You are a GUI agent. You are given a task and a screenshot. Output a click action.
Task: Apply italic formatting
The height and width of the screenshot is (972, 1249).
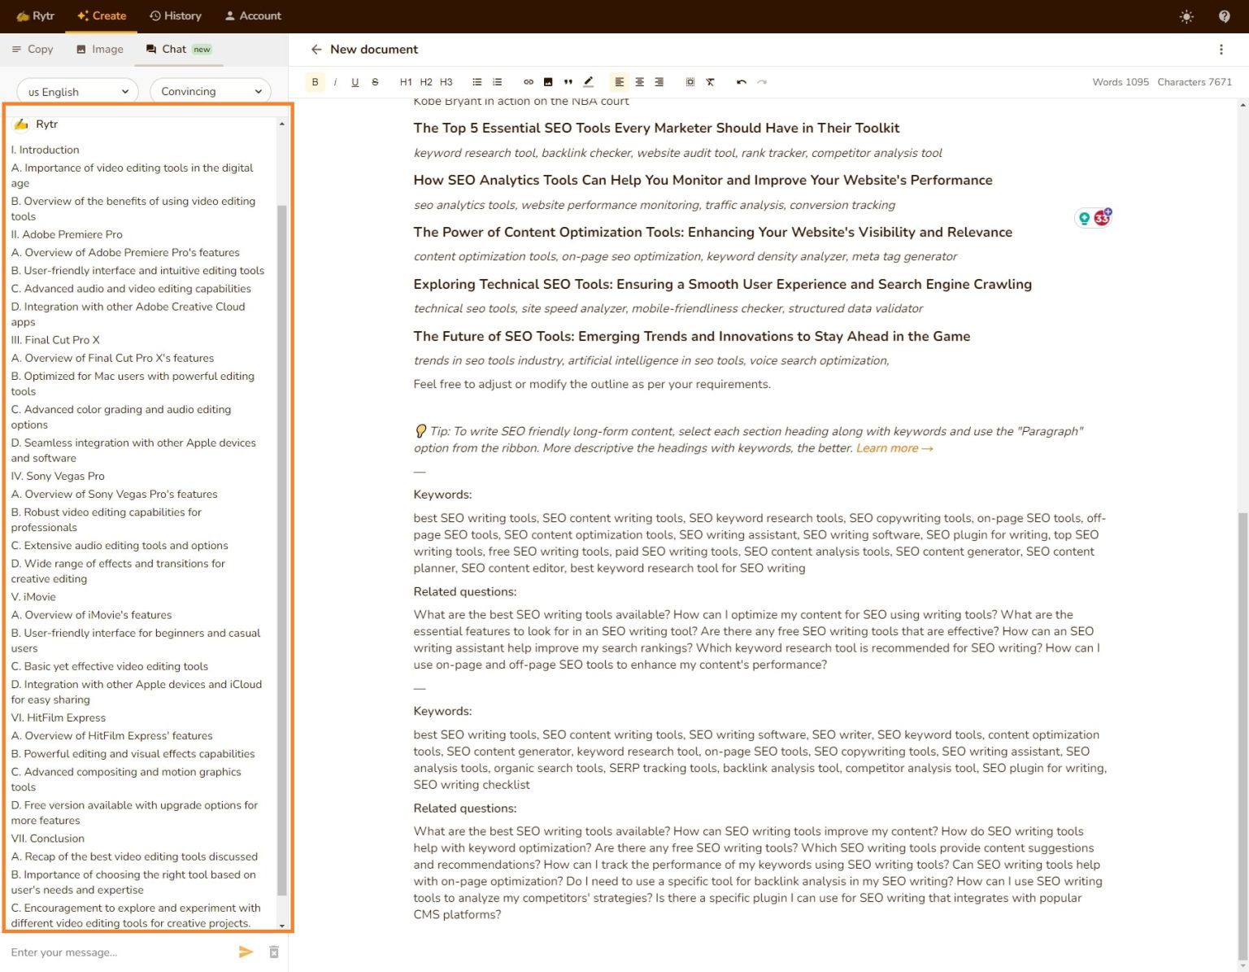[x=335, y=81]
